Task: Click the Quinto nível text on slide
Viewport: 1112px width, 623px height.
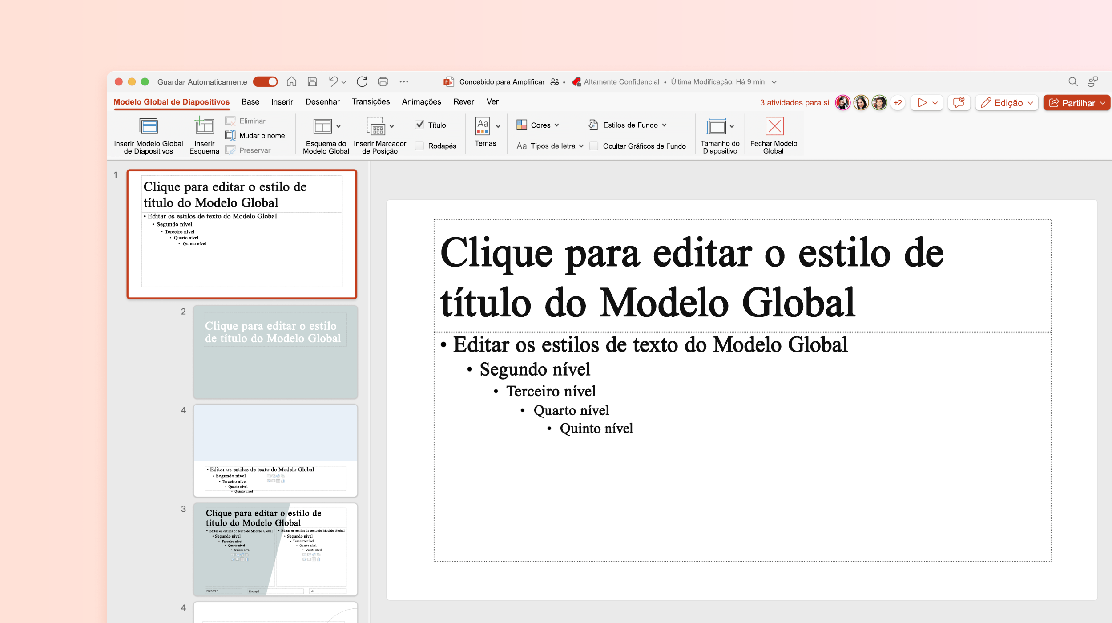Action: point(596,429)
